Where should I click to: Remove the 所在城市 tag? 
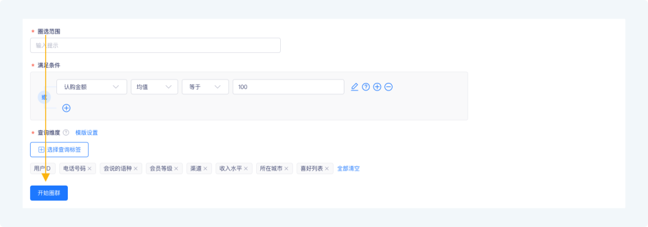coord(286,169)
